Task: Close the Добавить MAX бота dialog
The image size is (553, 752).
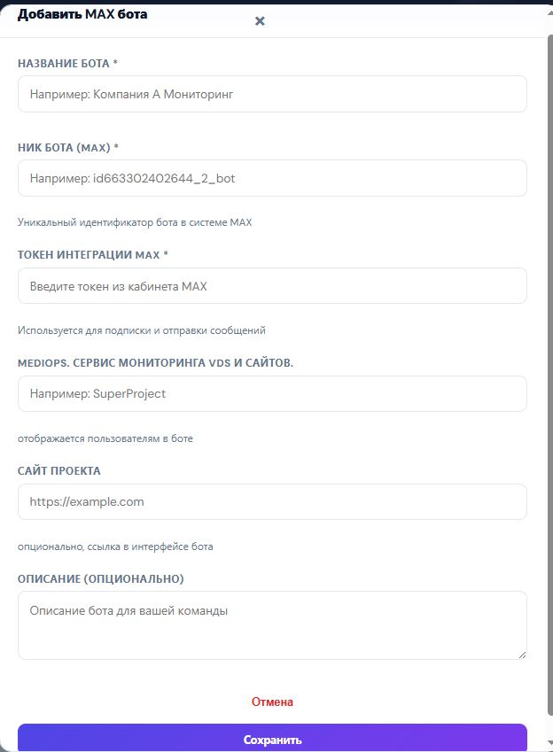Action: (260, 21)
